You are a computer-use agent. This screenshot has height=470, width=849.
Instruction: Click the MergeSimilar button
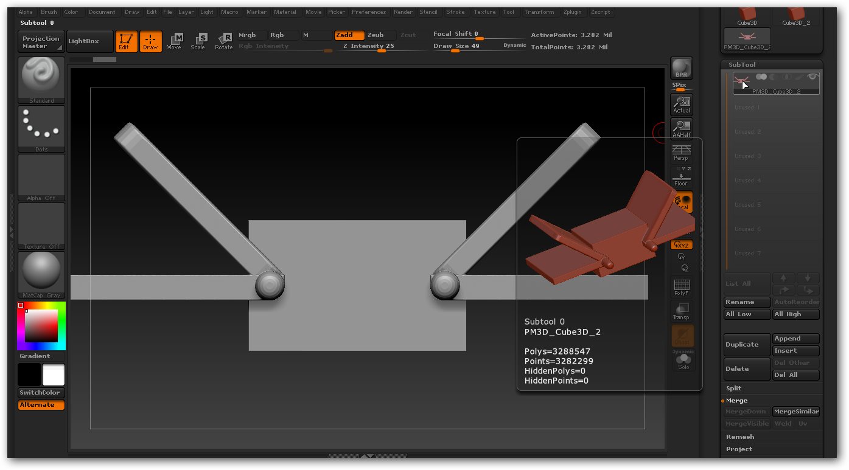coord(796,412)
